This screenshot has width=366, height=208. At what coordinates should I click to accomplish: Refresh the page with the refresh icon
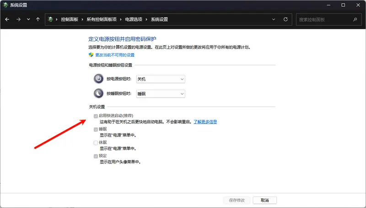click(285, 19)
